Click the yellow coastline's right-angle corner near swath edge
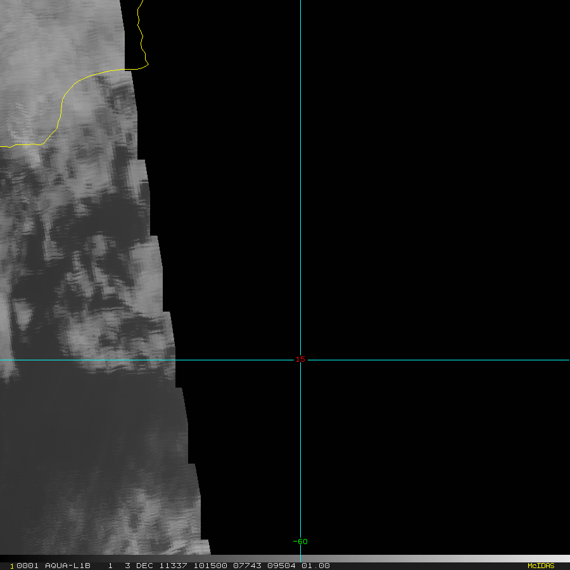570x570 pixels. pyautogui.click(x=148, y=64)
